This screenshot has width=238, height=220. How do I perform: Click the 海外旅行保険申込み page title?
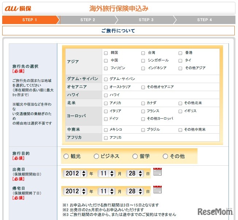(x=119, y=8)
